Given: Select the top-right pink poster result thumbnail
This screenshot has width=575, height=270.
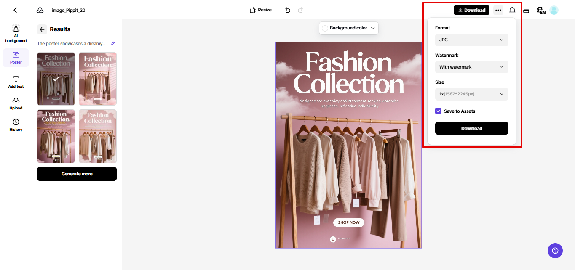Looking at the screenshot, I should [x=98, y=79].
